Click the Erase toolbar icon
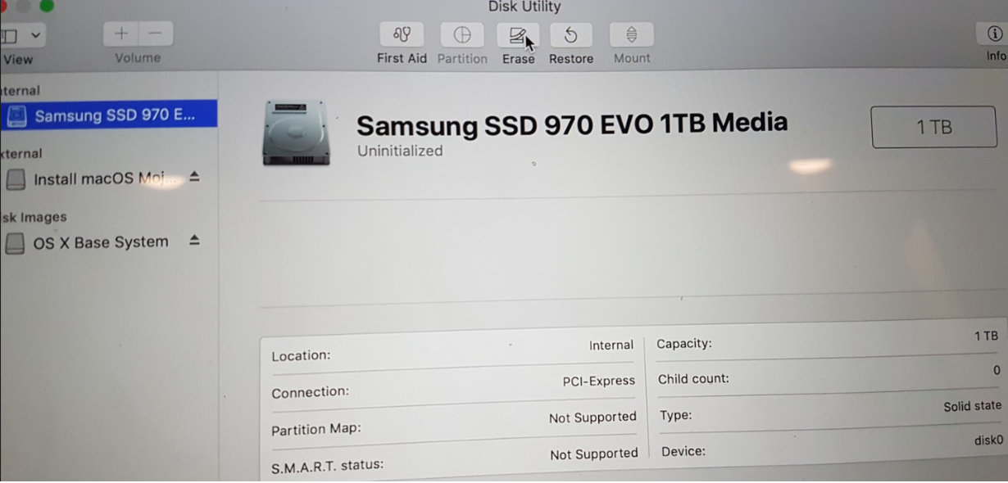 click(x=518, y=35)
